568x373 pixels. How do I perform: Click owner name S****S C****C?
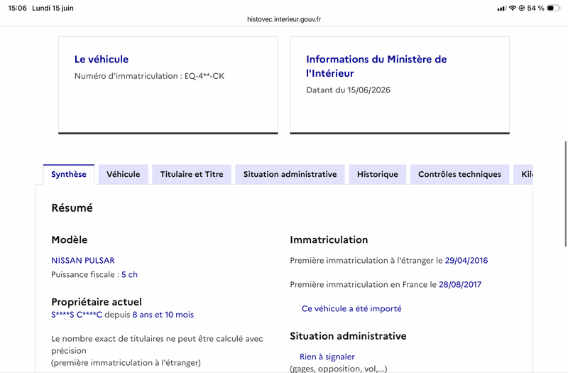[77, 315]
